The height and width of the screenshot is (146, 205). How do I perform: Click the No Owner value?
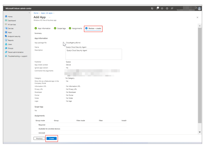tap(70, 95)
